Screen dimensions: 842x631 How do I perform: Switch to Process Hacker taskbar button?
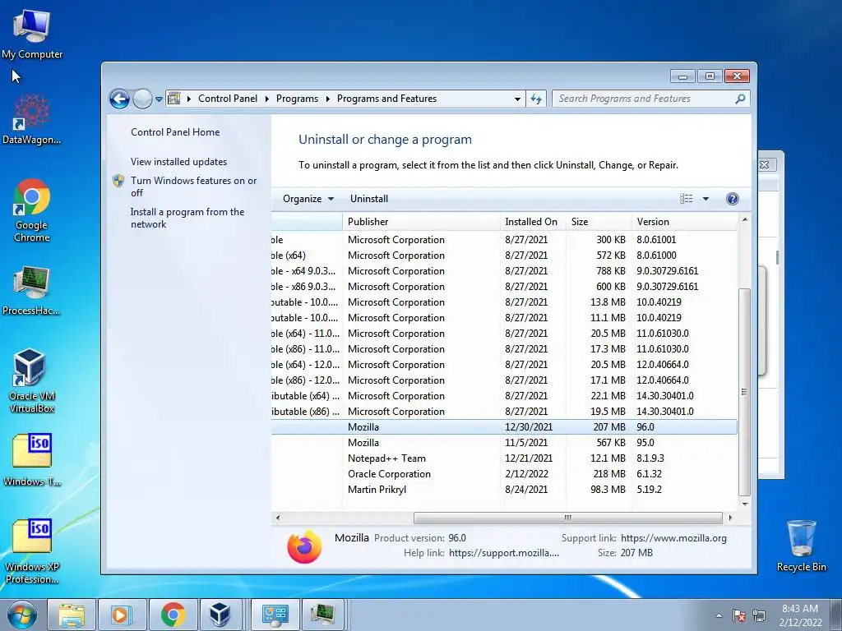coord(322,615)
